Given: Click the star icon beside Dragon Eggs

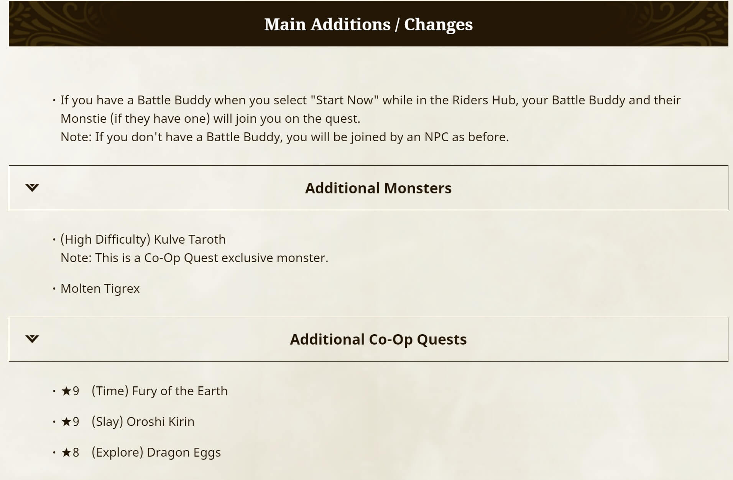Looking at the screenshot, I should 66,452.
